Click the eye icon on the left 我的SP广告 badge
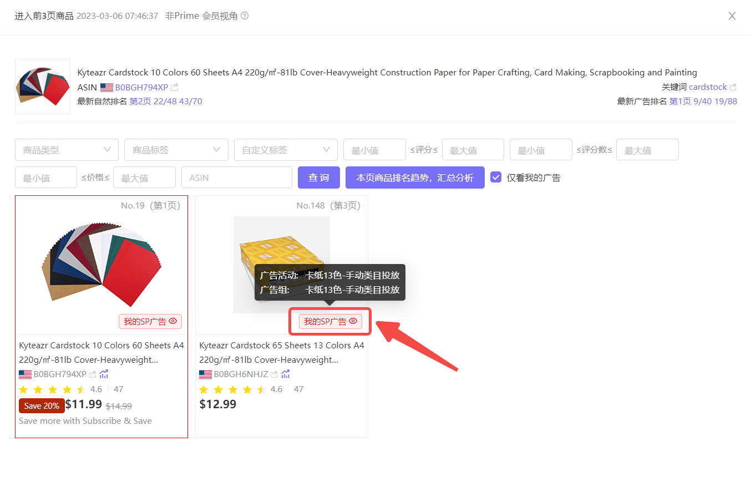Image resolution: width=751 pixels, height=487 pixels. pos(172,321)
